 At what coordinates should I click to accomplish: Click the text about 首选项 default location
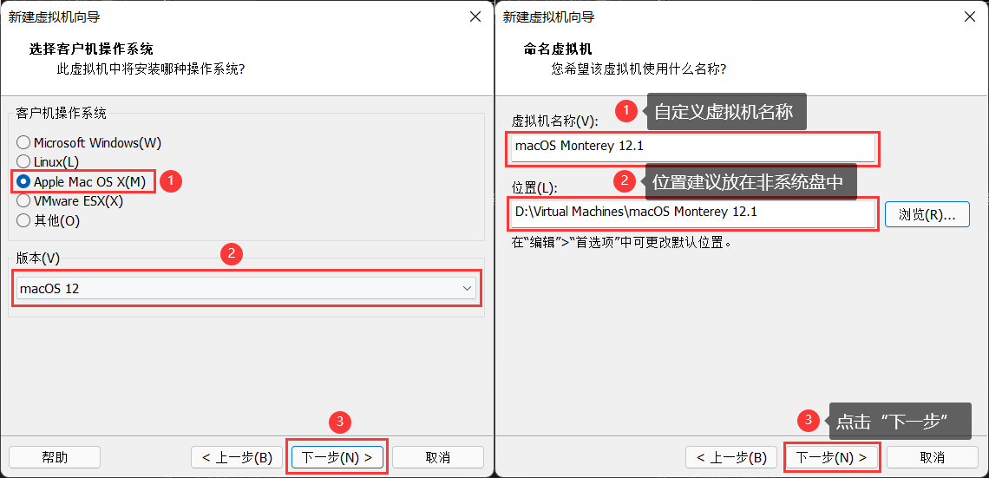pos(621,242)
